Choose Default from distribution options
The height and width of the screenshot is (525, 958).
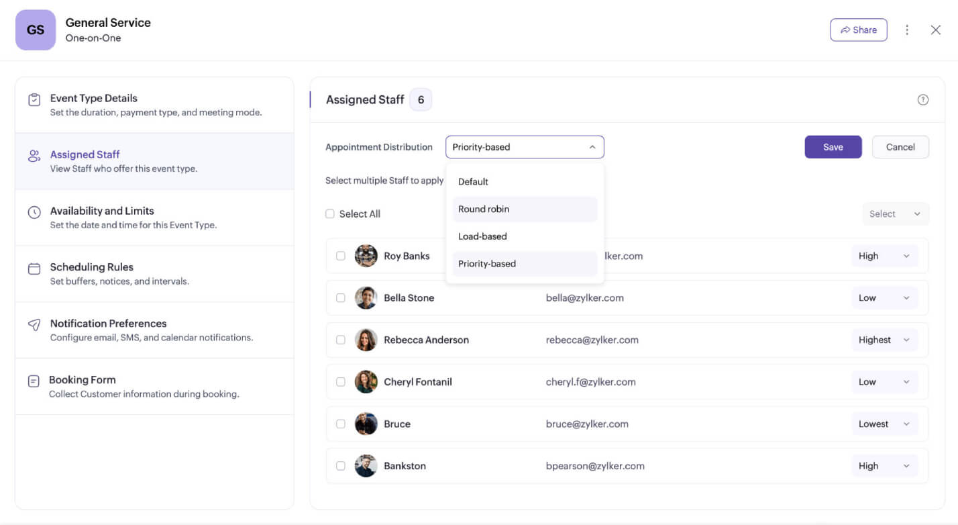[x=525, y=182]
